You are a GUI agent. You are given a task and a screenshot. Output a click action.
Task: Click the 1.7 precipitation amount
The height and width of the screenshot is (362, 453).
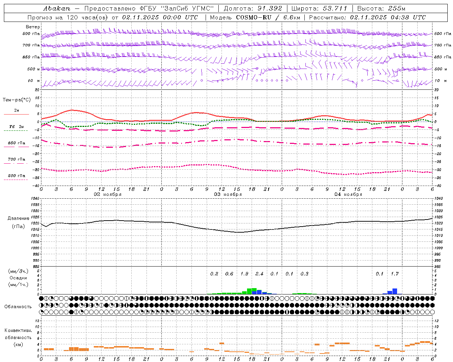click(395, 274)
